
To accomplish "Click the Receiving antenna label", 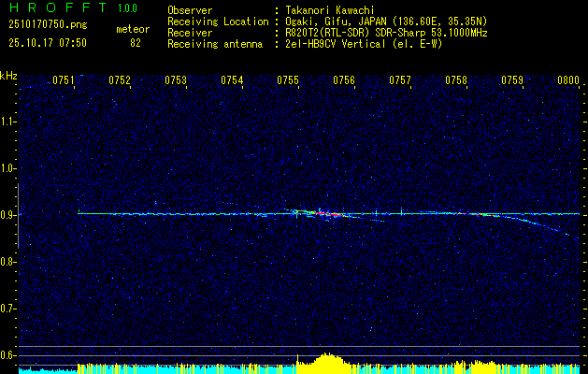I will pyautogui.click(x=215, y=44).
